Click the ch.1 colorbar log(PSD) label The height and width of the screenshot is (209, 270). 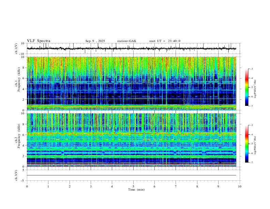tap(255, 89)
